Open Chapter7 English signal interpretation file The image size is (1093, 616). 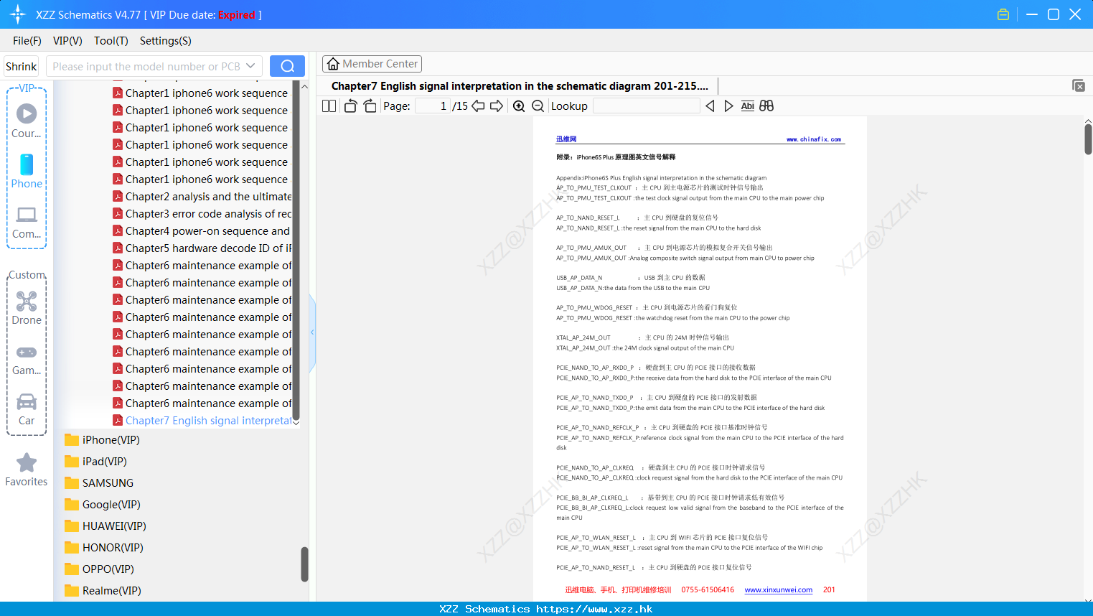pos(202,421)
